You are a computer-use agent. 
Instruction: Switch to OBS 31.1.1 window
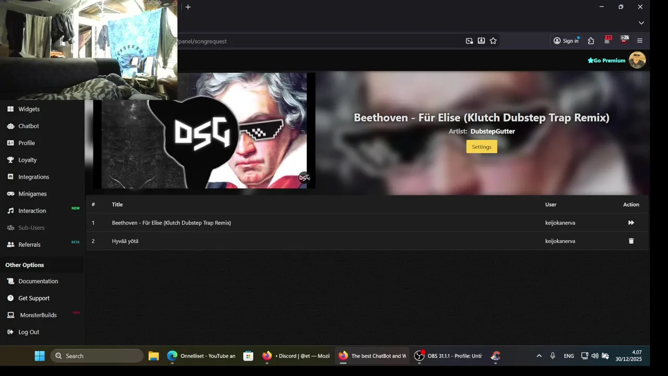point(448,356)
